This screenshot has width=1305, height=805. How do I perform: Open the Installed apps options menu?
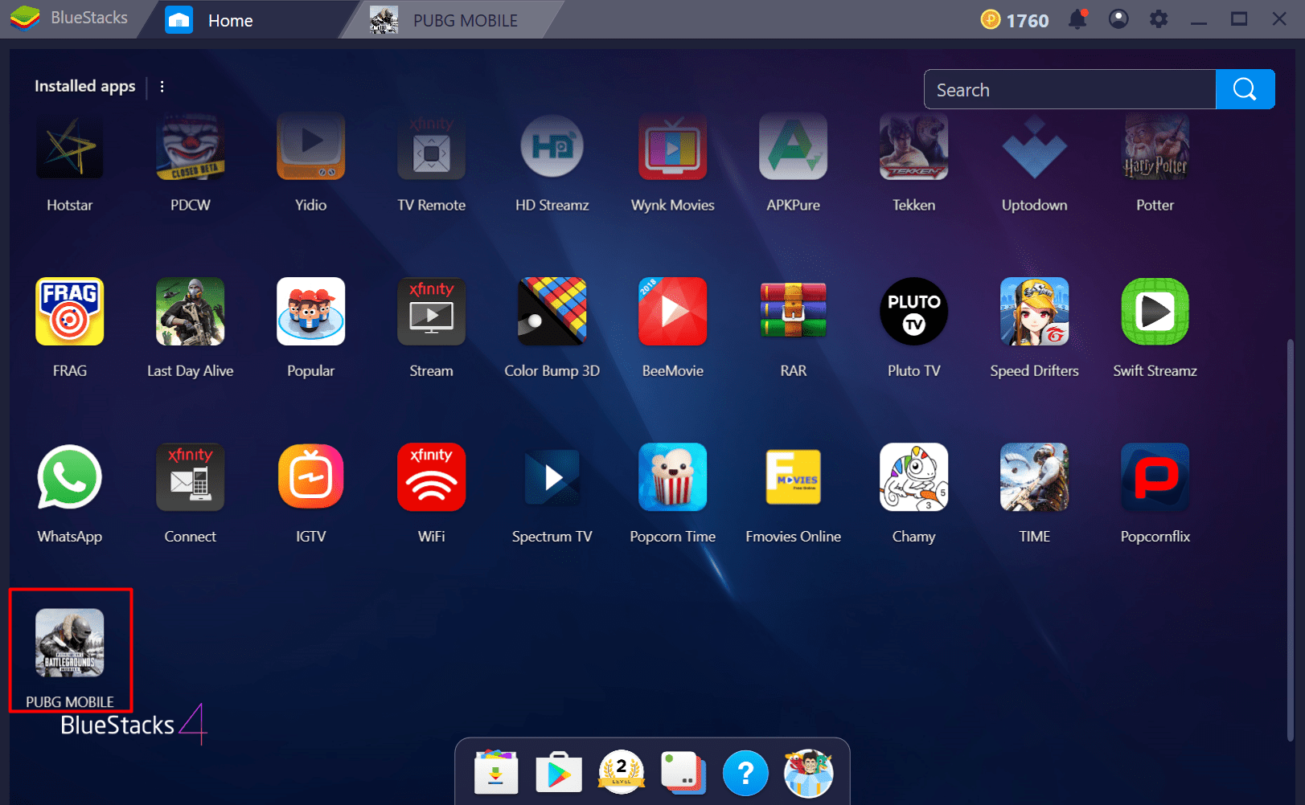(162, 87)
